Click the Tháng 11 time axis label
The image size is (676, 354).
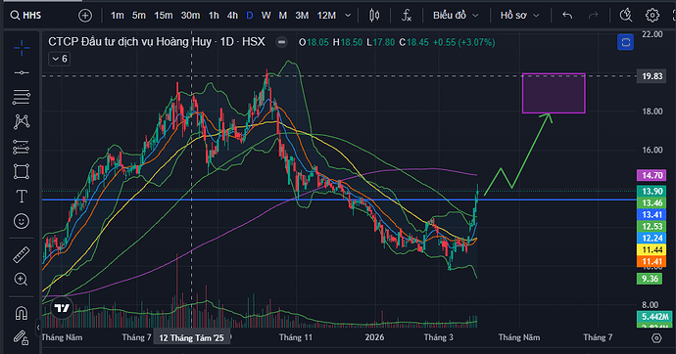click(295, 337)
